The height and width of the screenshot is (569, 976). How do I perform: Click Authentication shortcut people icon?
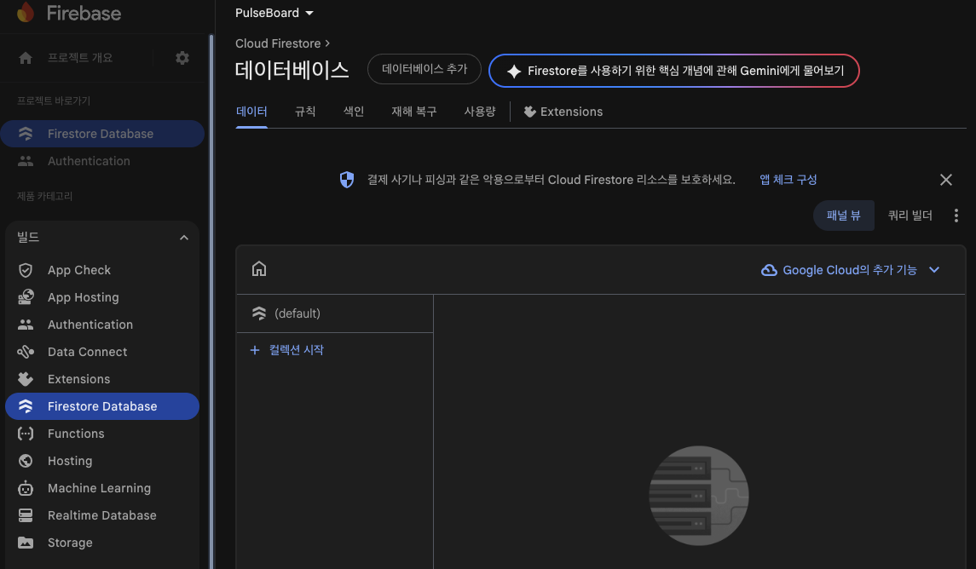tap(26, 161)
